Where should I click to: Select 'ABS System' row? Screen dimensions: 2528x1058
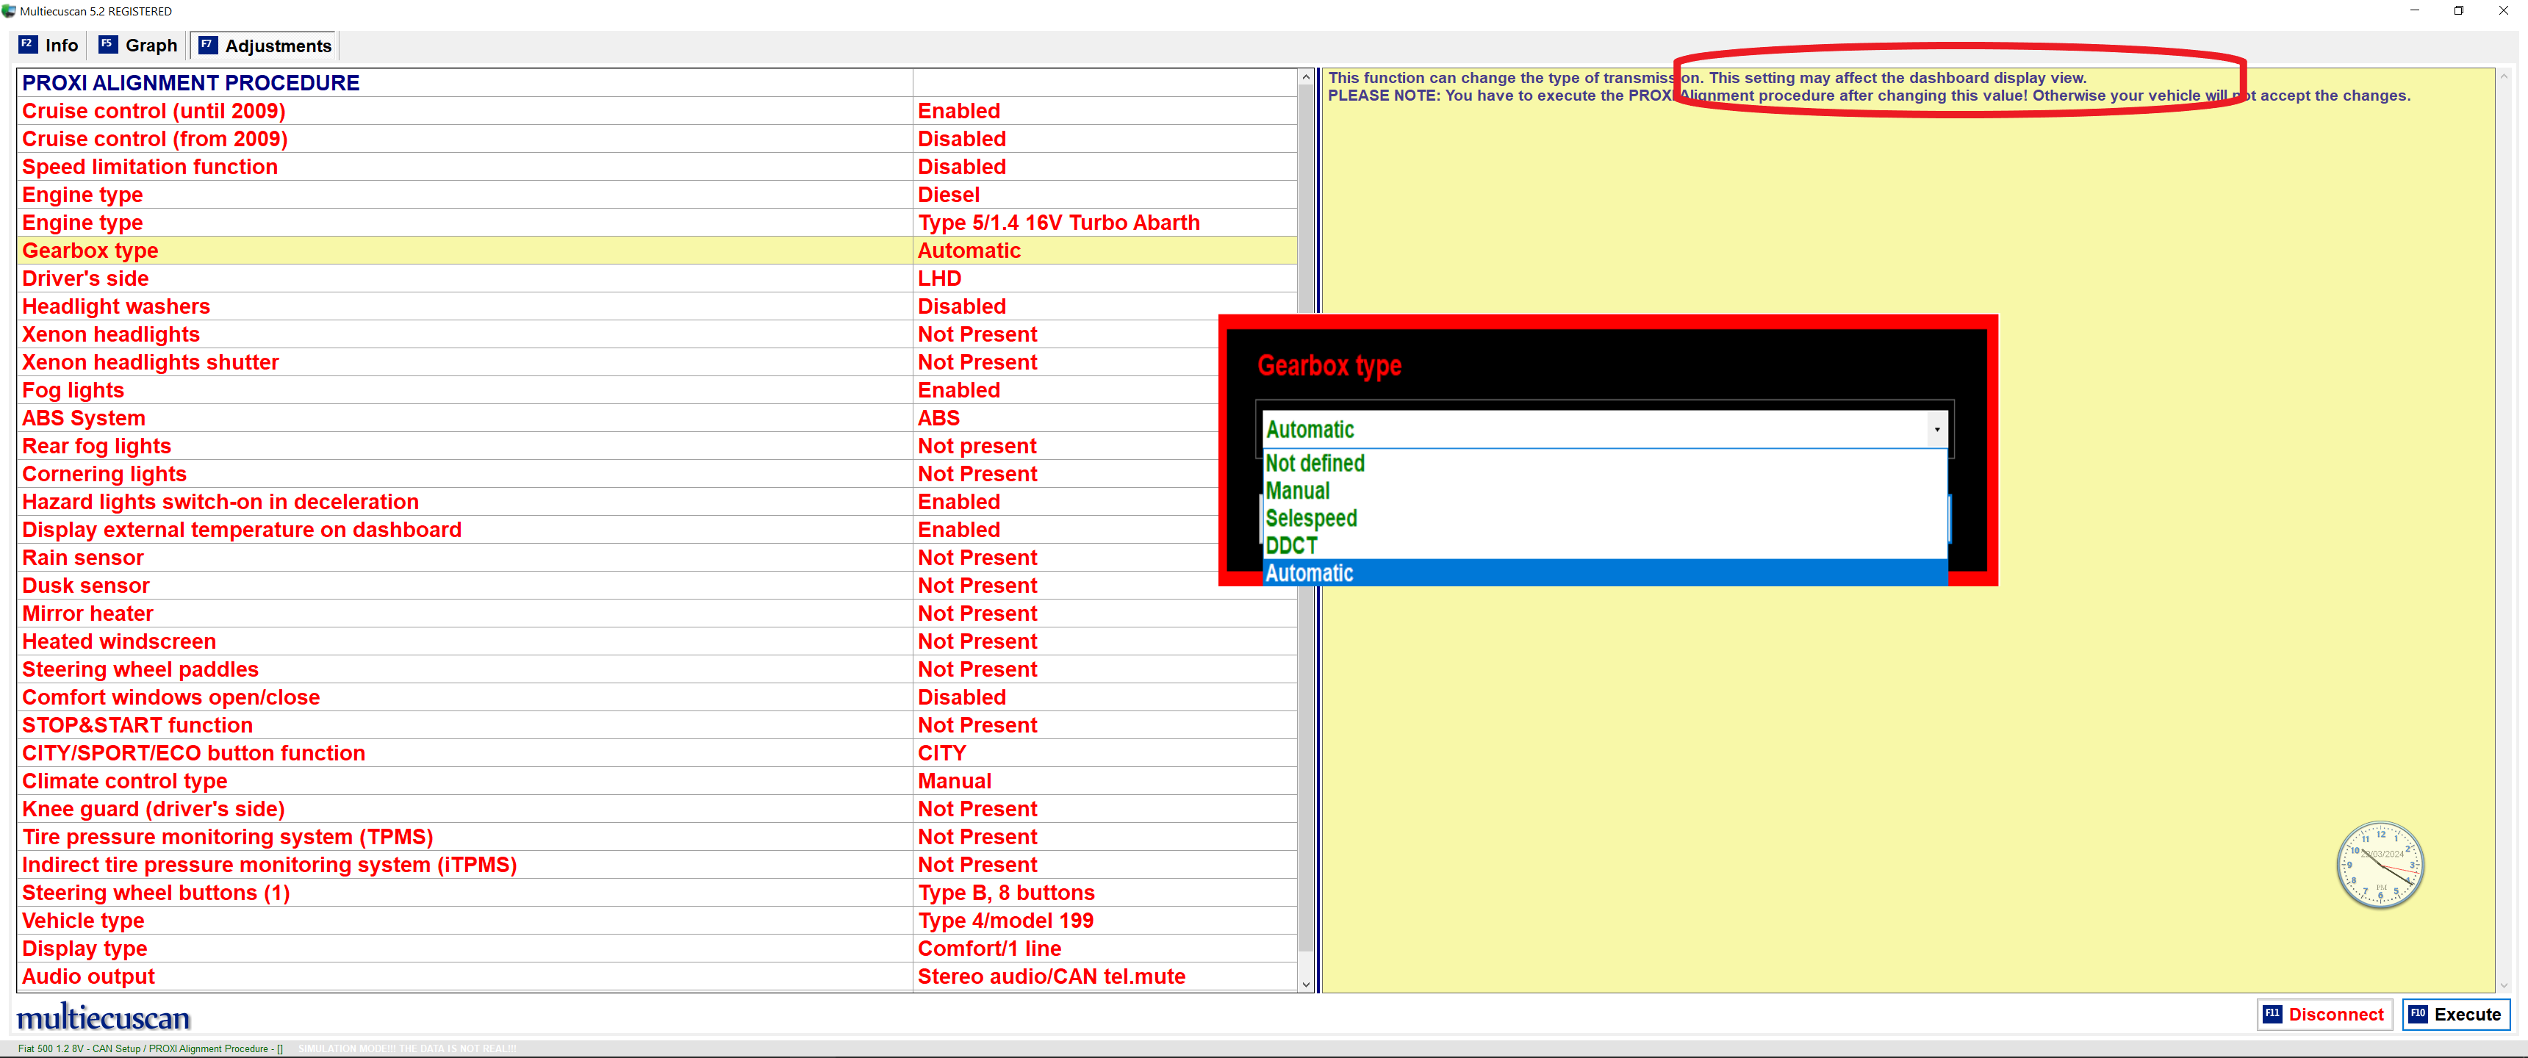click(656, 418)
